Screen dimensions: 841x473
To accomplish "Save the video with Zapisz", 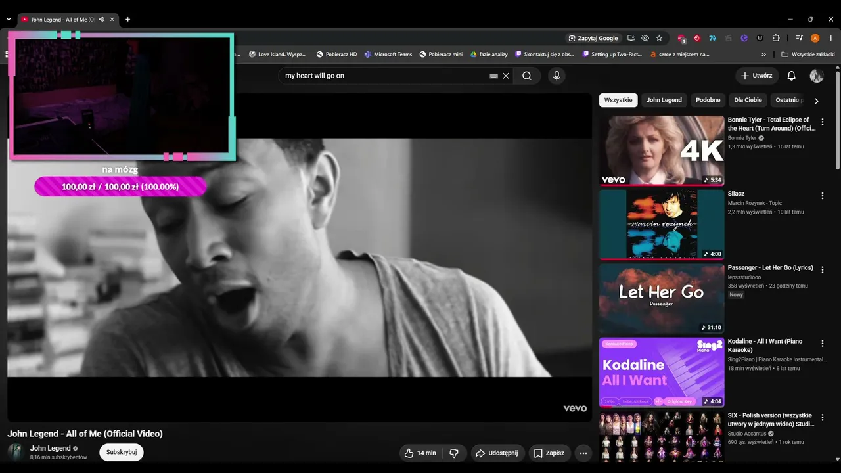I will [549, 453].
